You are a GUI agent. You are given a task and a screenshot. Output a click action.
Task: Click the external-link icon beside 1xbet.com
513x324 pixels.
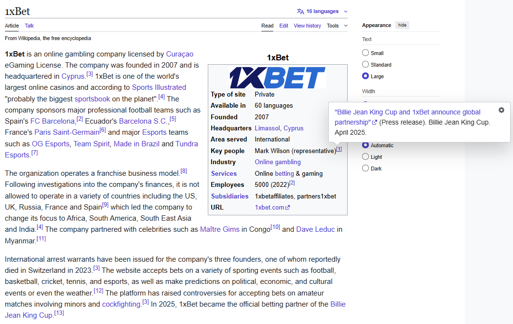coord(287,207)
